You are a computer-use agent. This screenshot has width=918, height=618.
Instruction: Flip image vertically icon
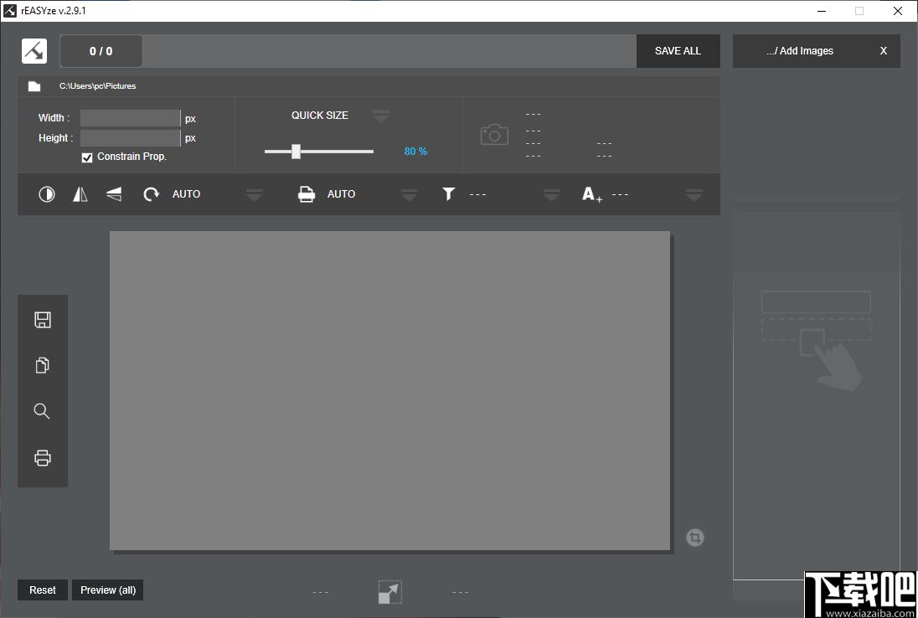click(114, 194)
